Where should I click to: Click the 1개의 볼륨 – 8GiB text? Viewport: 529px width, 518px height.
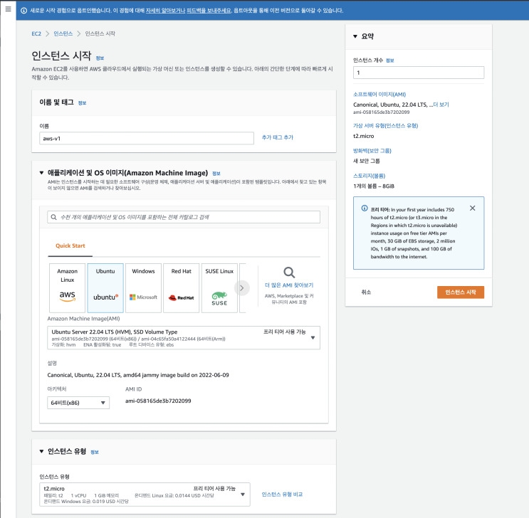(374, 186)
